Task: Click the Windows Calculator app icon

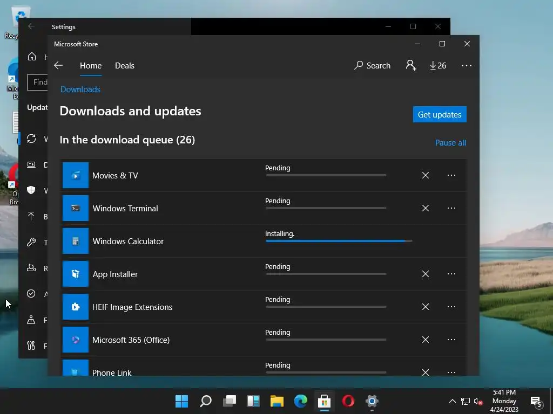Action: [x=76, y=241]
